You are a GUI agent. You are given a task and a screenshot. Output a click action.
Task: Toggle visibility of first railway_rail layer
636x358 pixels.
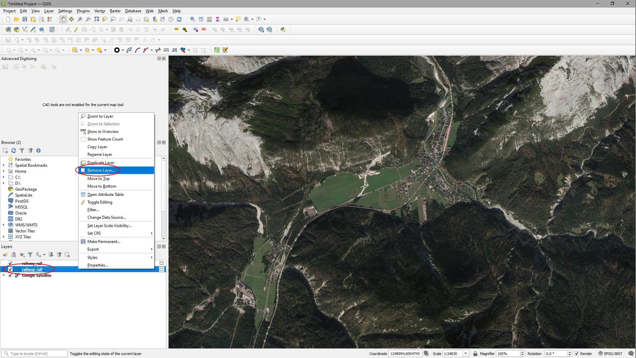coord(10,264)
